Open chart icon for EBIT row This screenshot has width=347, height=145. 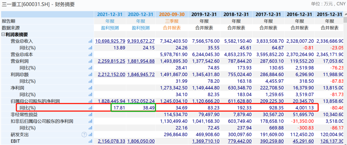click(90, 141)
